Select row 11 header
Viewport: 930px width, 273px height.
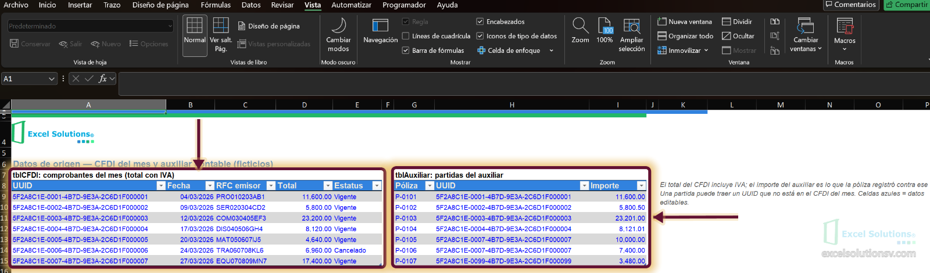click(x=5, y=218)
